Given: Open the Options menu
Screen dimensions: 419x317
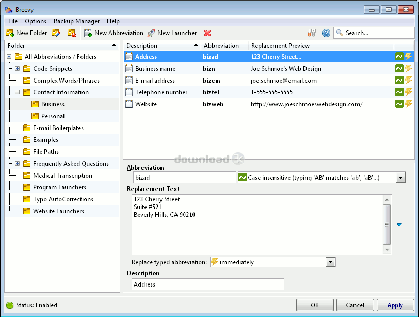Looking at the screenshot, I should [36, 21].
